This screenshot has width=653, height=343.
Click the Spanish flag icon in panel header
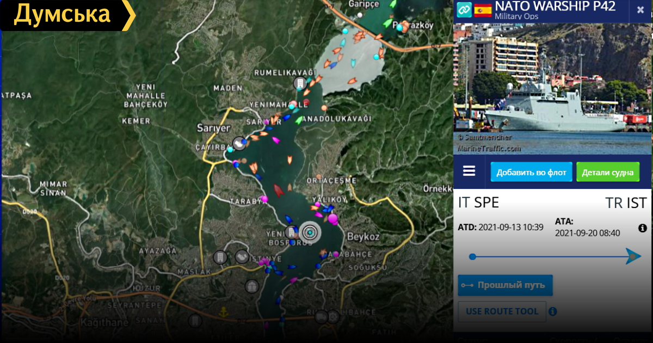[x=483, y=10]
